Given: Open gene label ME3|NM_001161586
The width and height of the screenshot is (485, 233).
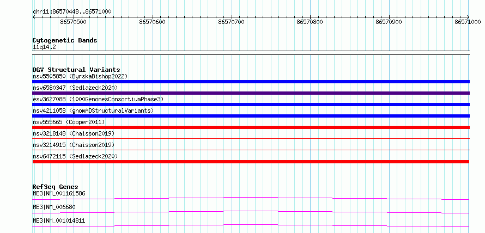Looking at the screenshot, I should click(59, 193).
